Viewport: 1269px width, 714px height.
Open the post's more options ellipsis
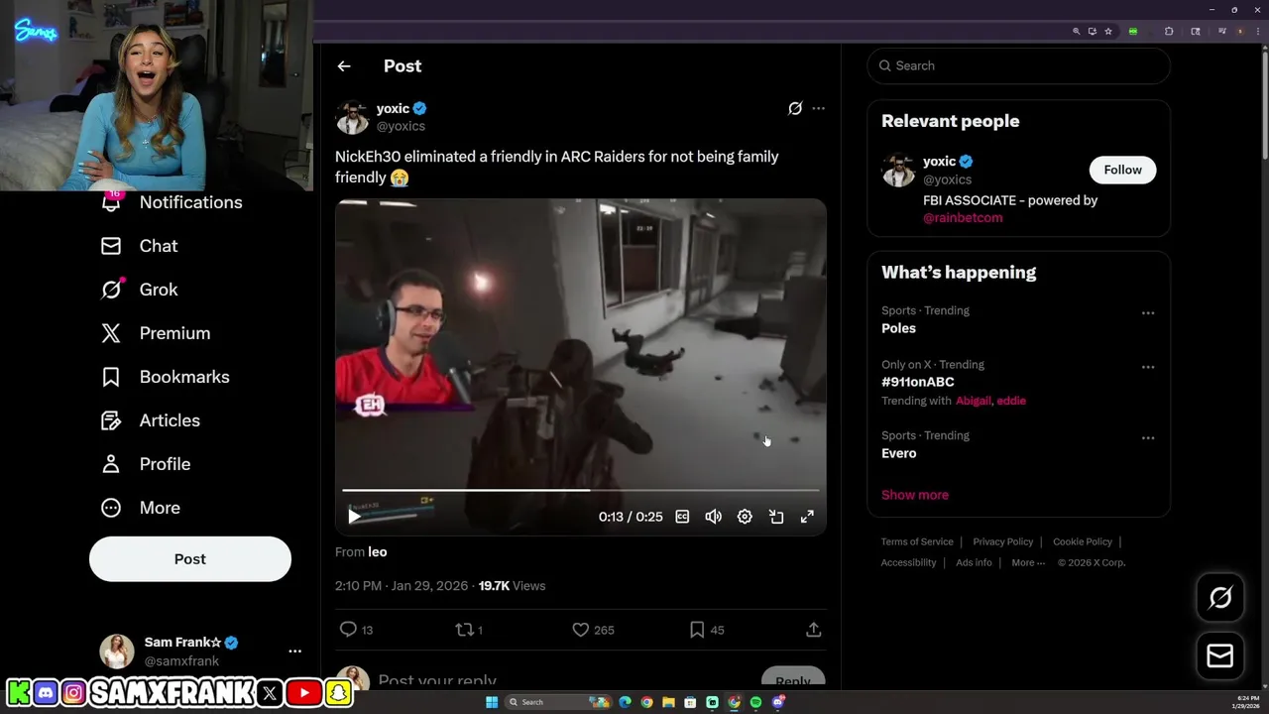tap(818, 108)
